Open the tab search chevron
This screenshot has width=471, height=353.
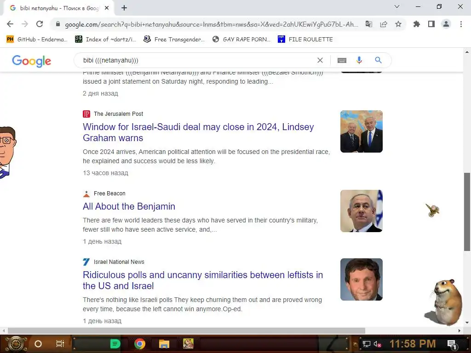point(397,6)
